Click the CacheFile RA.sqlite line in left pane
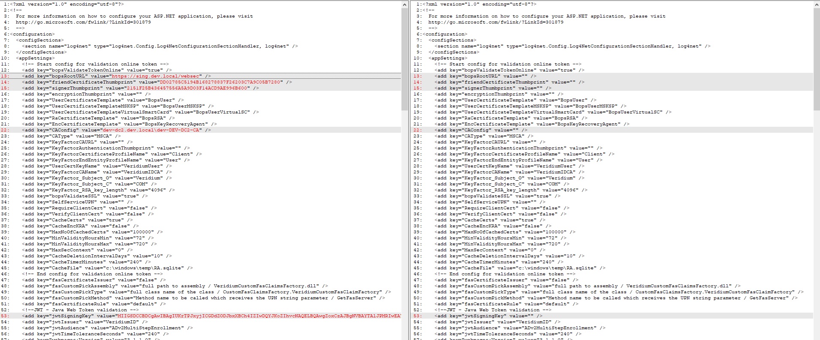Screen dimensions: 820x340 click(108, 268)
